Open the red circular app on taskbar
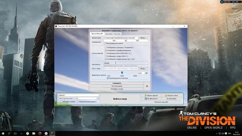Screen dimensions: 242x136 click(x=40, y=133)
